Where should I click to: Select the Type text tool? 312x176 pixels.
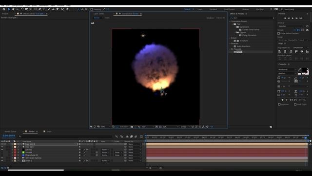pyautogui.click(x=44, y=9)
